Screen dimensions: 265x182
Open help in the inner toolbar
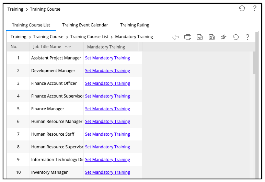pyautogui.click(x=247, y=37)
